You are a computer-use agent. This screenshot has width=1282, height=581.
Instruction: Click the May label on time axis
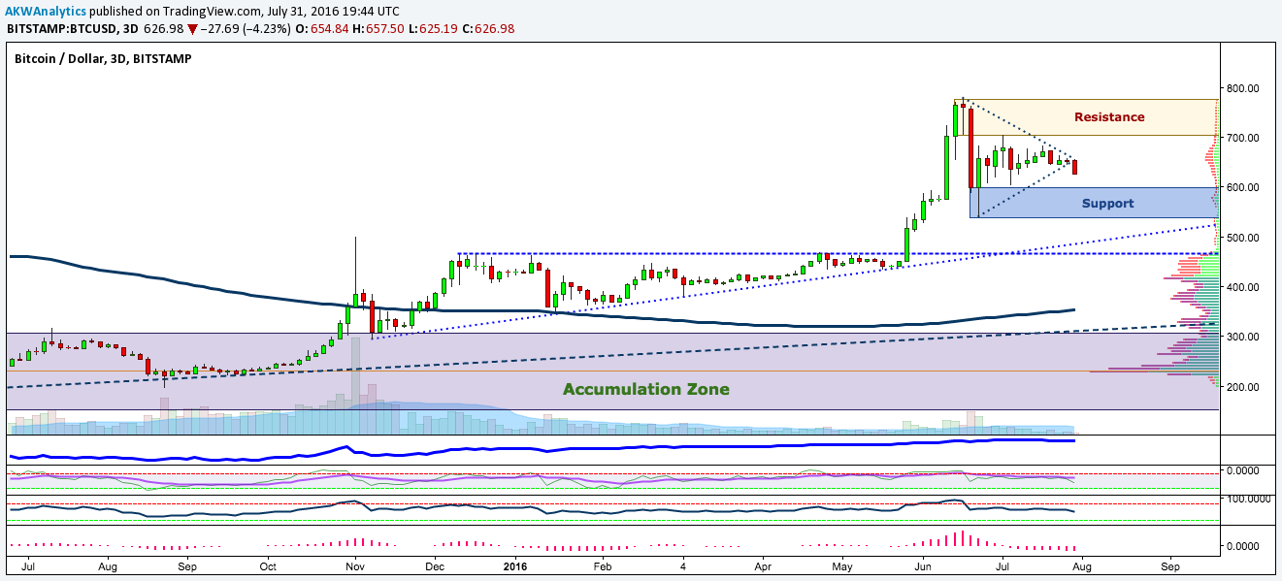[x=841, y=566]
